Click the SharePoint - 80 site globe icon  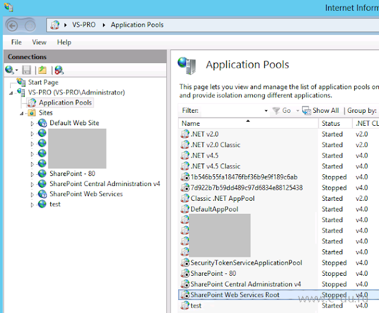pyautogui.click(x=42, y=174)
